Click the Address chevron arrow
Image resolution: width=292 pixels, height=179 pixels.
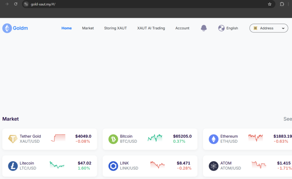pos(283,28)
